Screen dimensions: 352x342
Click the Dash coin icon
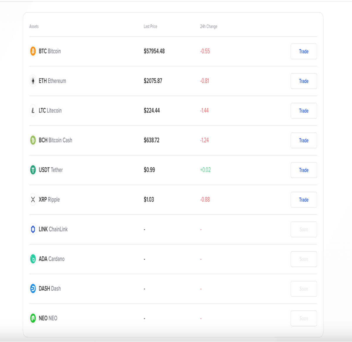[33, 289]
